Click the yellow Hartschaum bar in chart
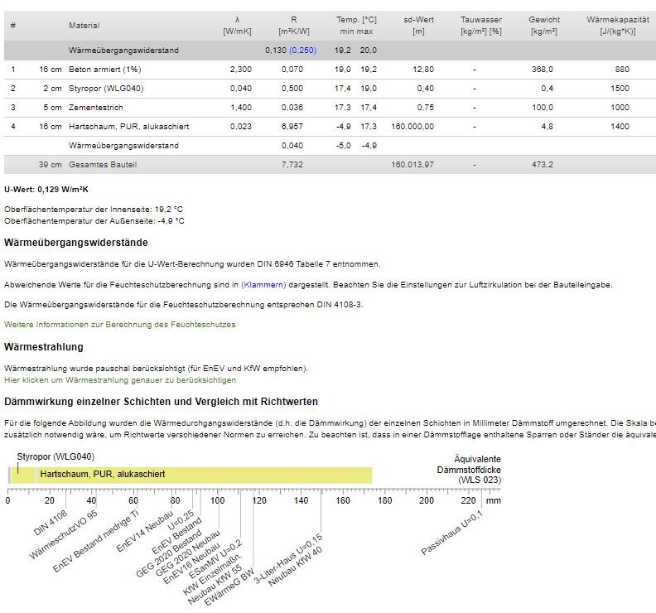 point(203,475)
